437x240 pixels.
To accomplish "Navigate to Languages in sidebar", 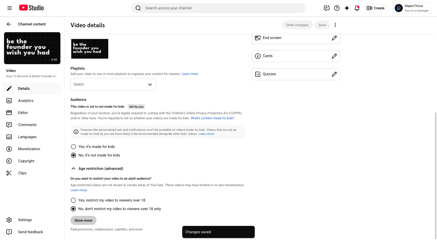I will tap(32, 137).
